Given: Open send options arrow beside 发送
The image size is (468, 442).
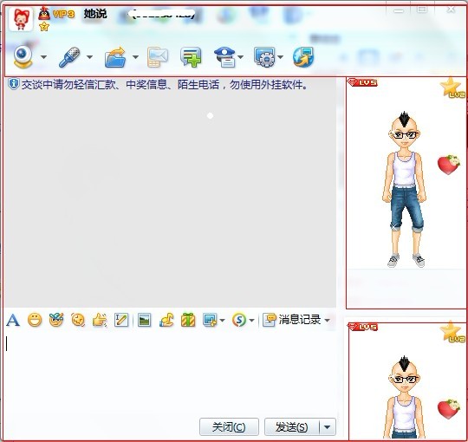Looking at the screenshot, I should coord(328,426).
